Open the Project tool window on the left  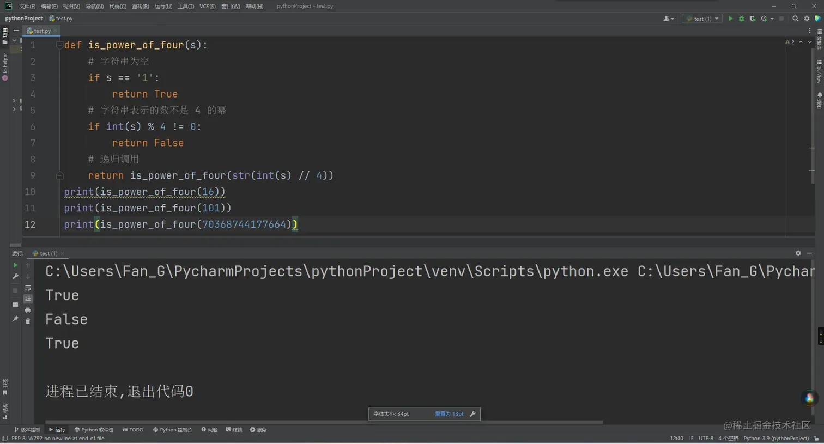[5, 35]
